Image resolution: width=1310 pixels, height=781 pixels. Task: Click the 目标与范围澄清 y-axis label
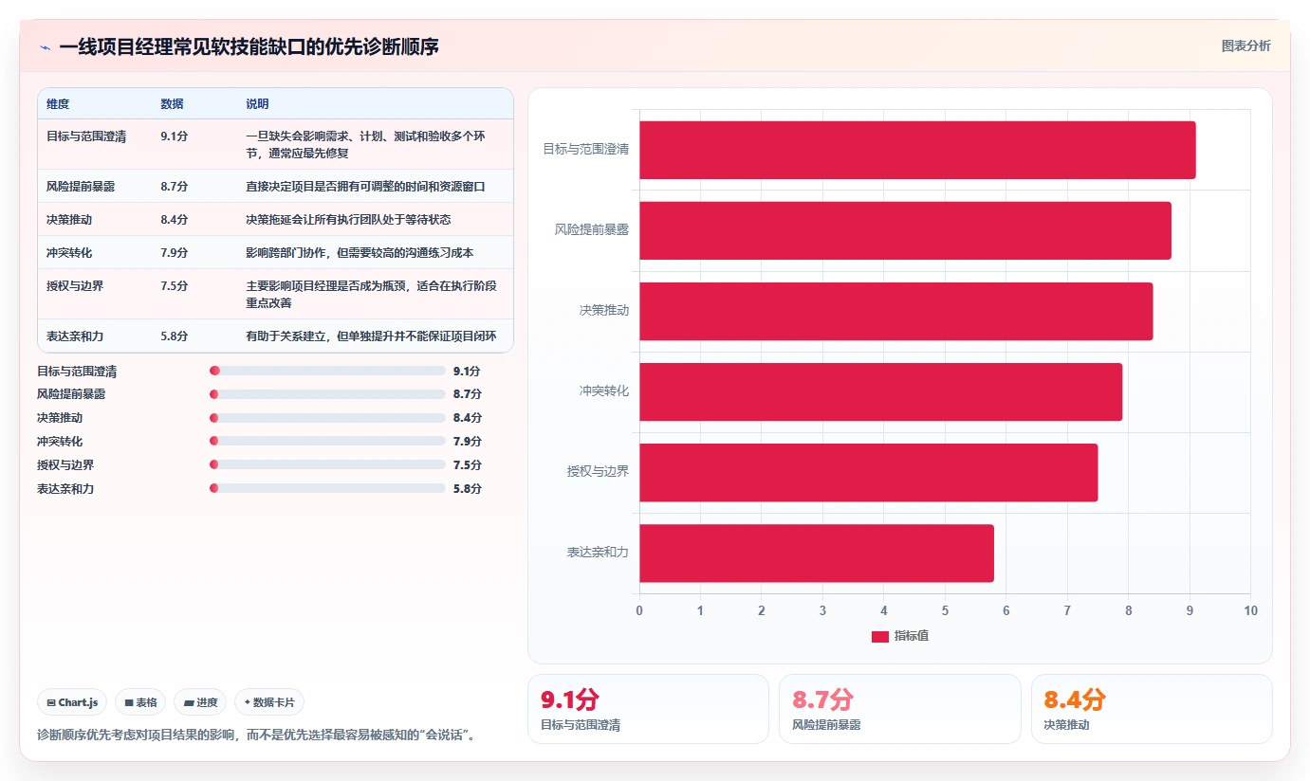(585, 150)
